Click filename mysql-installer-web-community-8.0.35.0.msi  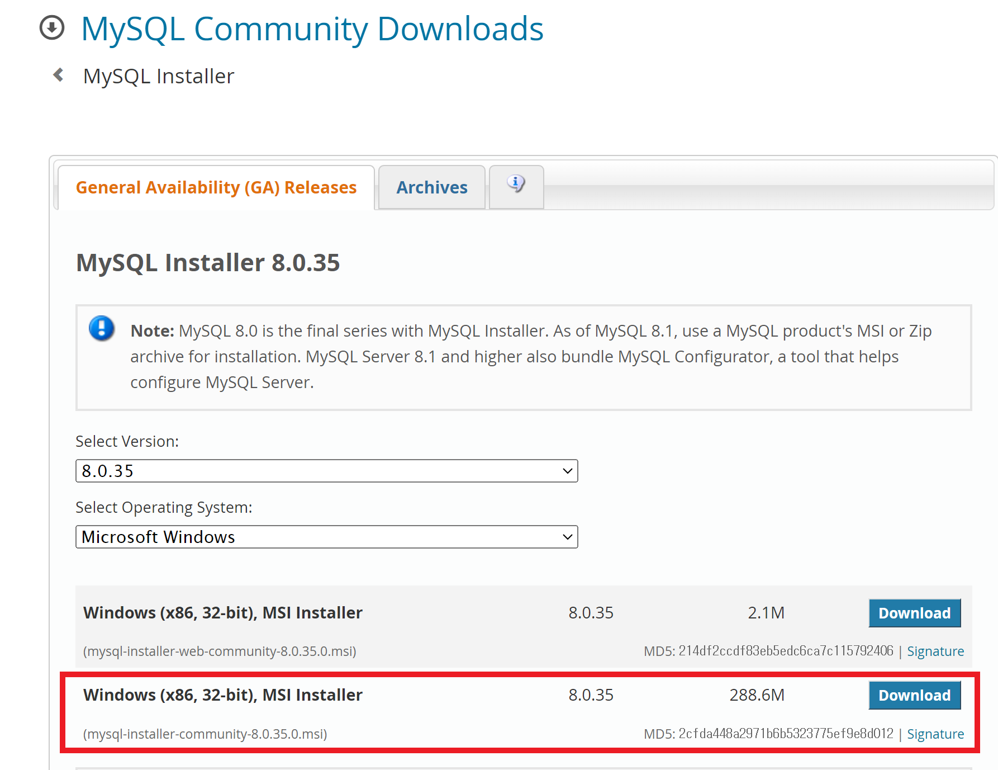[x=220, y=651]
